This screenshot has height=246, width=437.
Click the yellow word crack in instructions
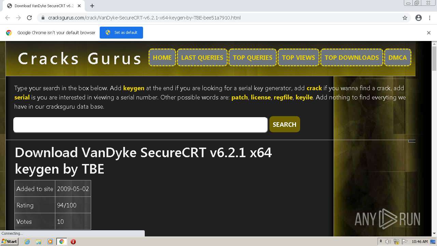point(314,88)
